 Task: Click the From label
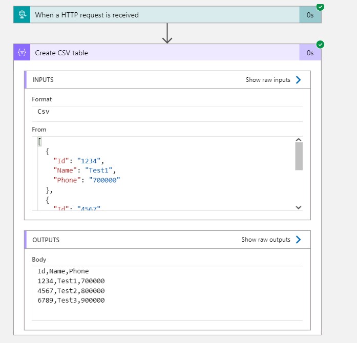tap(39, 130)
